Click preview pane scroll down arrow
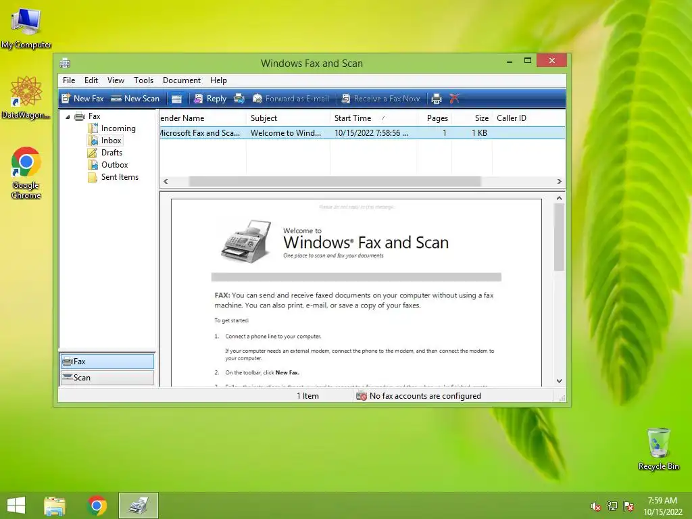The width and height of the screenshot is (692, 519). [559, 381]
